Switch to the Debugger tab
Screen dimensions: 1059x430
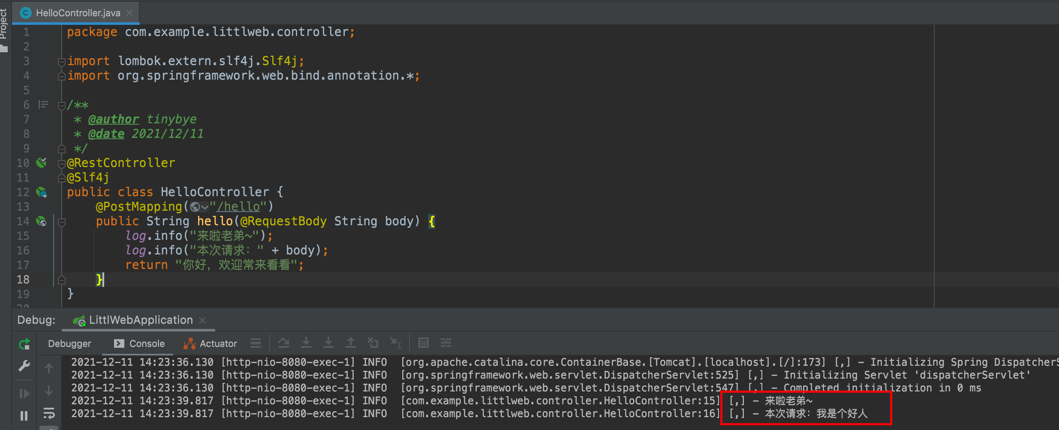pos(69,343)
